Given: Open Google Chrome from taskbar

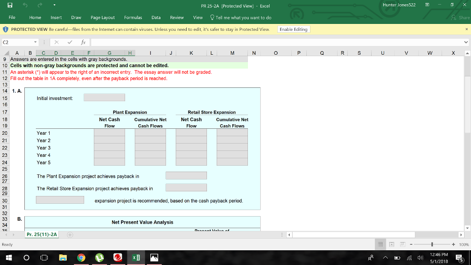Looking at the screenshot, I should pyautogui.click(x=81, y=258).
